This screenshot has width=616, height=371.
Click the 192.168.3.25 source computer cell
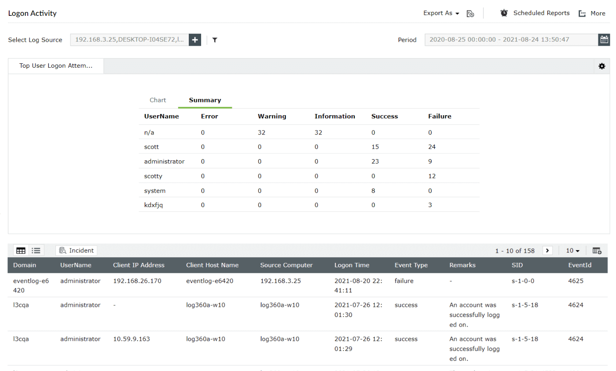click(x=280, y=280)
